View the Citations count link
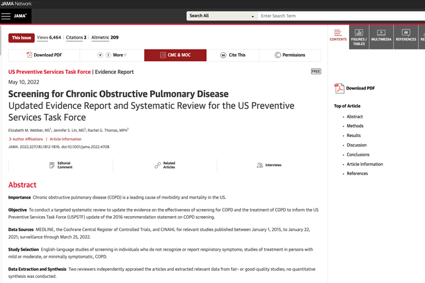Image resolution: width=425 pixels, height=283 pixels. coord(76,37)
